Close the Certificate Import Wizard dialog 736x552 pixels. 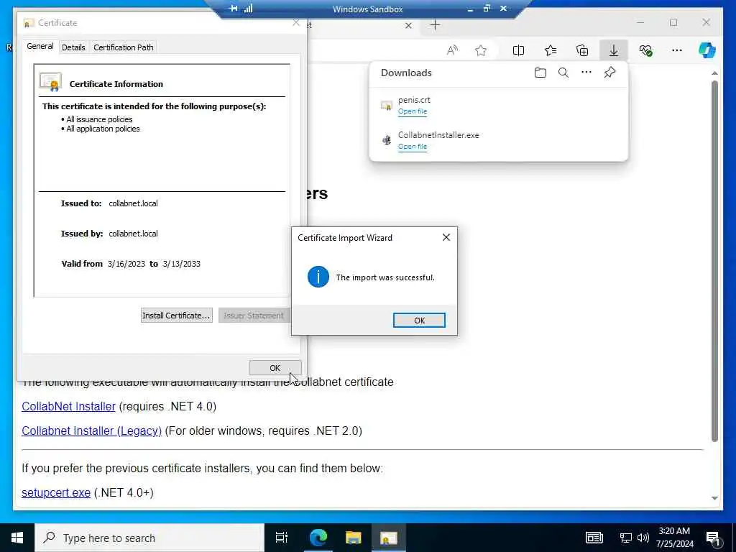pyautogui.click(x=446, y=237)
